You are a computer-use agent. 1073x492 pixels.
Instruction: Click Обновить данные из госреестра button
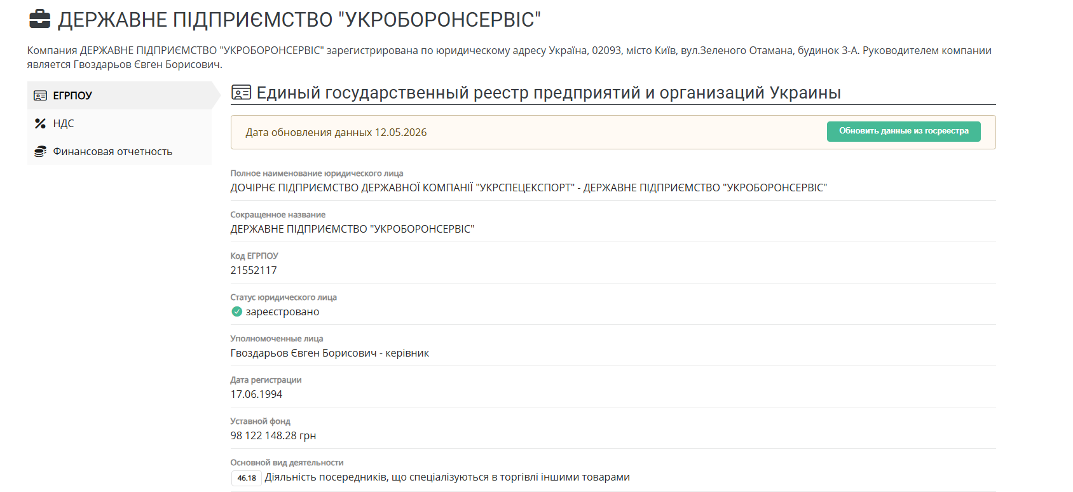pos(903,131)
